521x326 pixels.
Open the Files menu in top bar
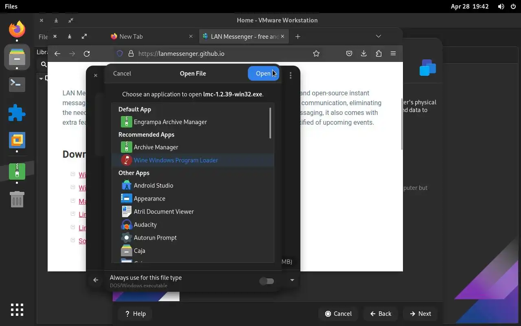click(x=11, y=7)
